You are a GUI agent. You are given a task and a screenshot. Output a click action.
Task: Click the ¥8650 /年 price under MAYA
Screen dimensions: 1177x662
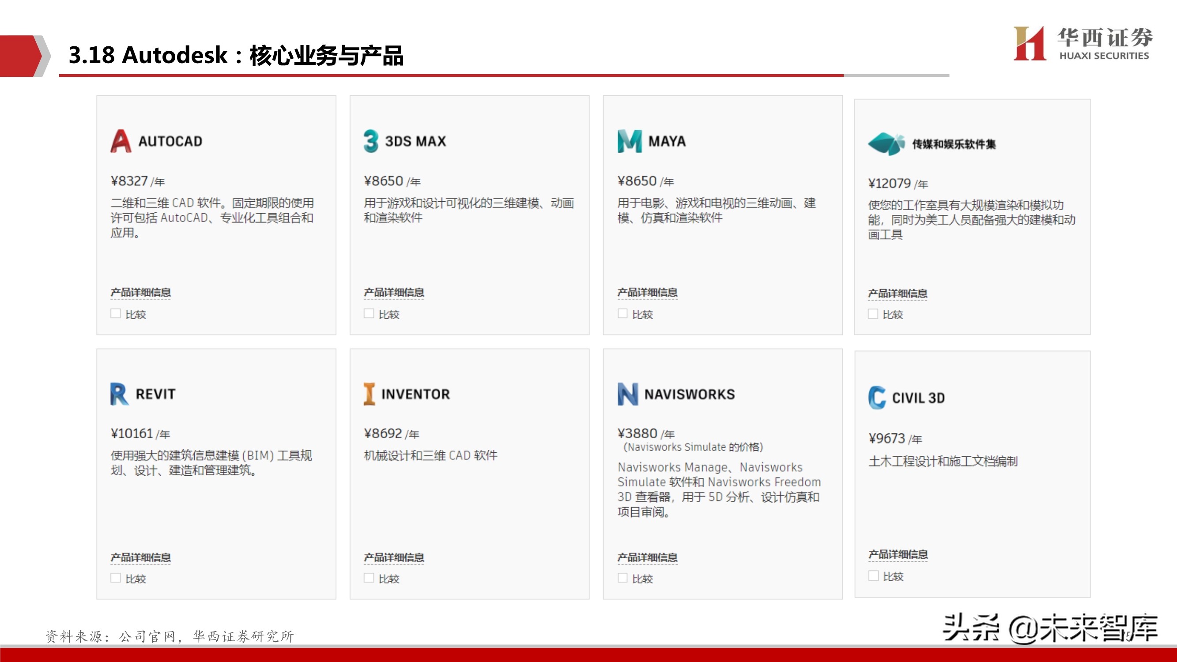click(645, 181)
